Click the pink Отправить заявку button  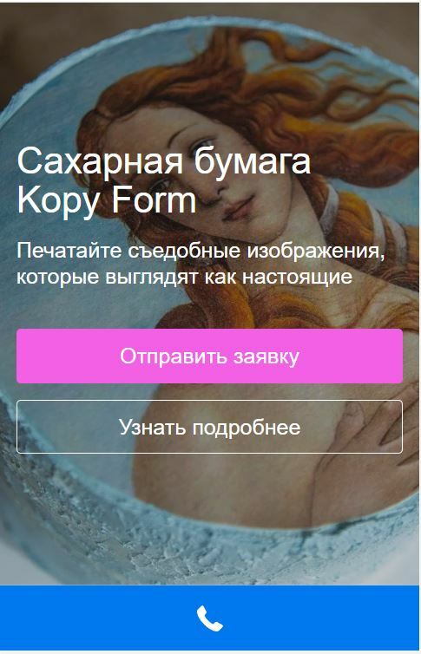pos(209,356)
